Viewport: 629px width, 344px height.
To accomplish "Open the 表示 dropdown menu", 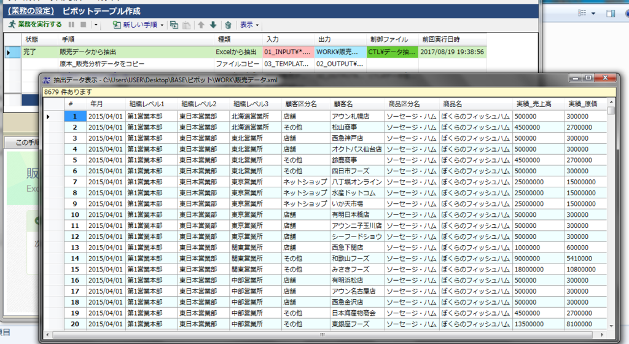I will (249, 25).
